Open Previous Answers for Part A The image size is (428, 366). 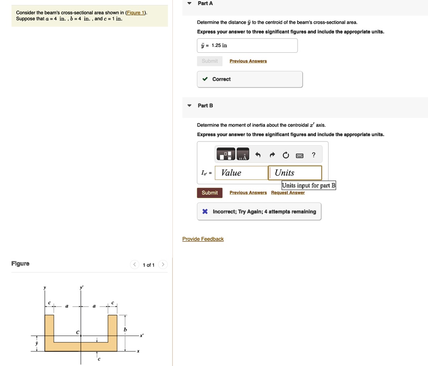point(248,61)
